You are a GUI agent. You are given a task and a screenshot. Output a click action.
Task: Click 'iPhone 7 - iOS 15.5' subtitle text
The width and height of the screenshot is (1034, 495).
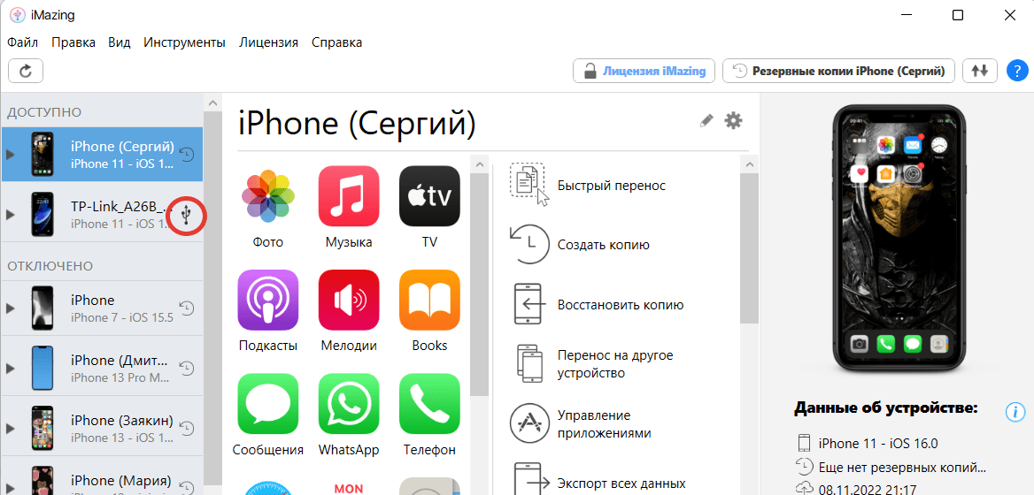(122, 318)
